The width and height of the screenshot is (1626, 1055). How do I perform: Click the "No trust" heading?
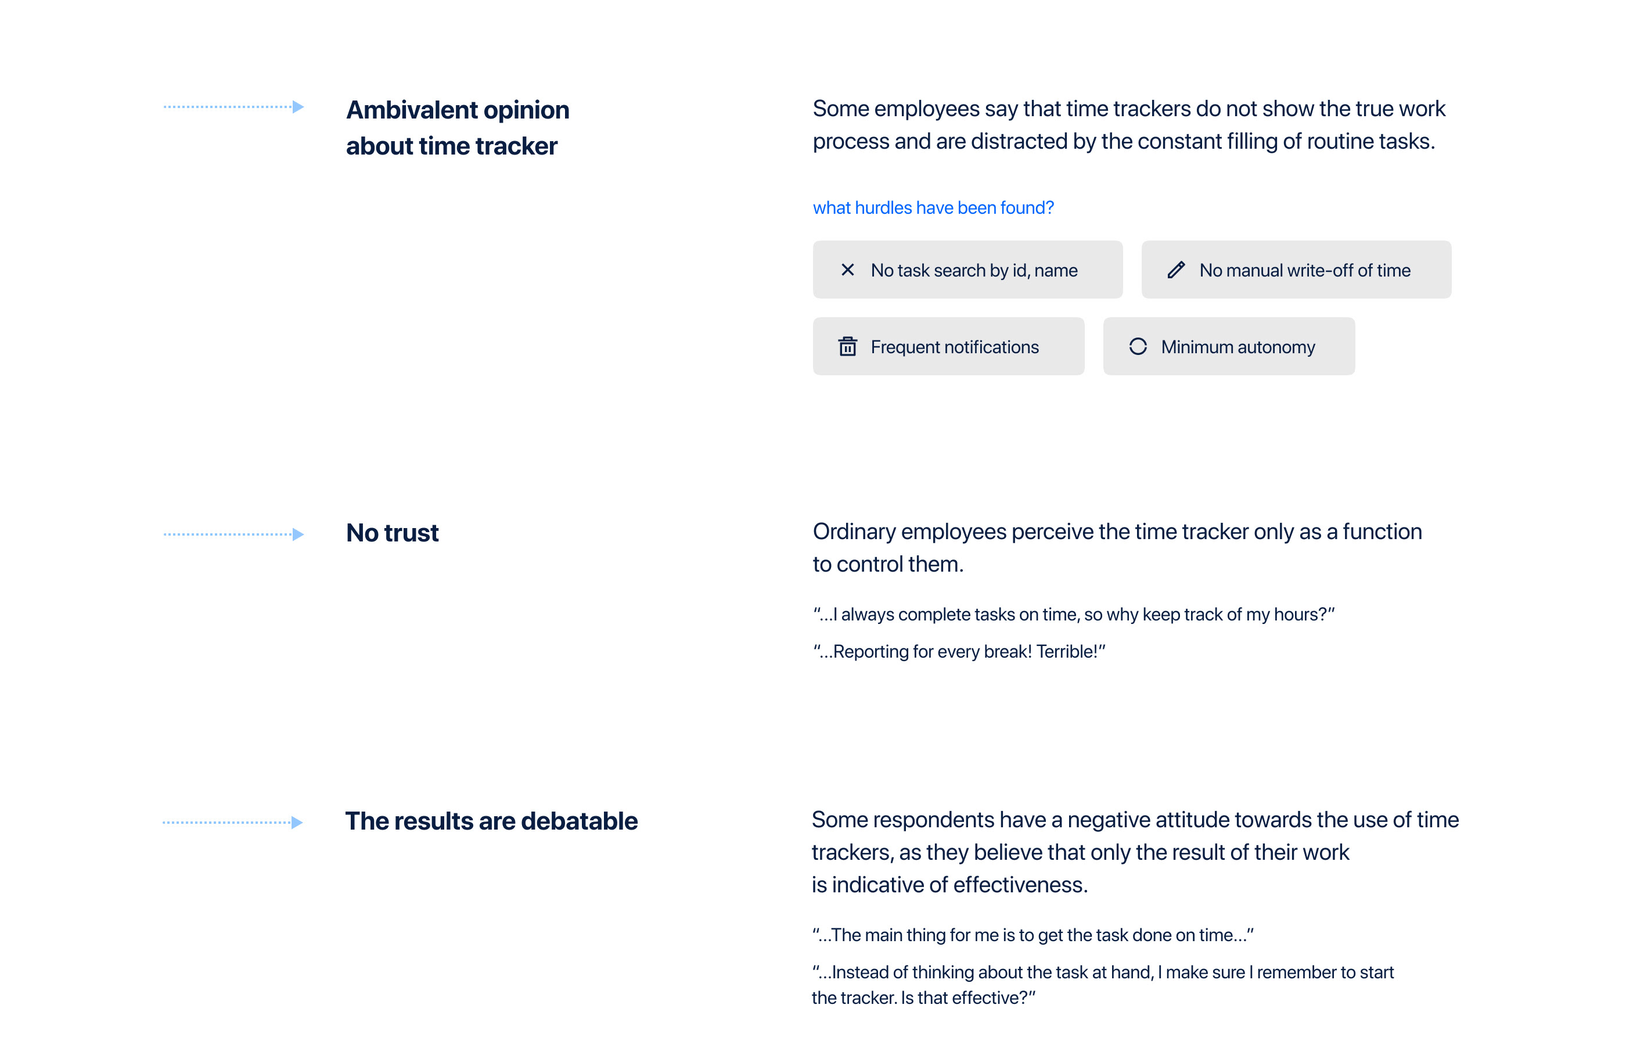(392, 533)
